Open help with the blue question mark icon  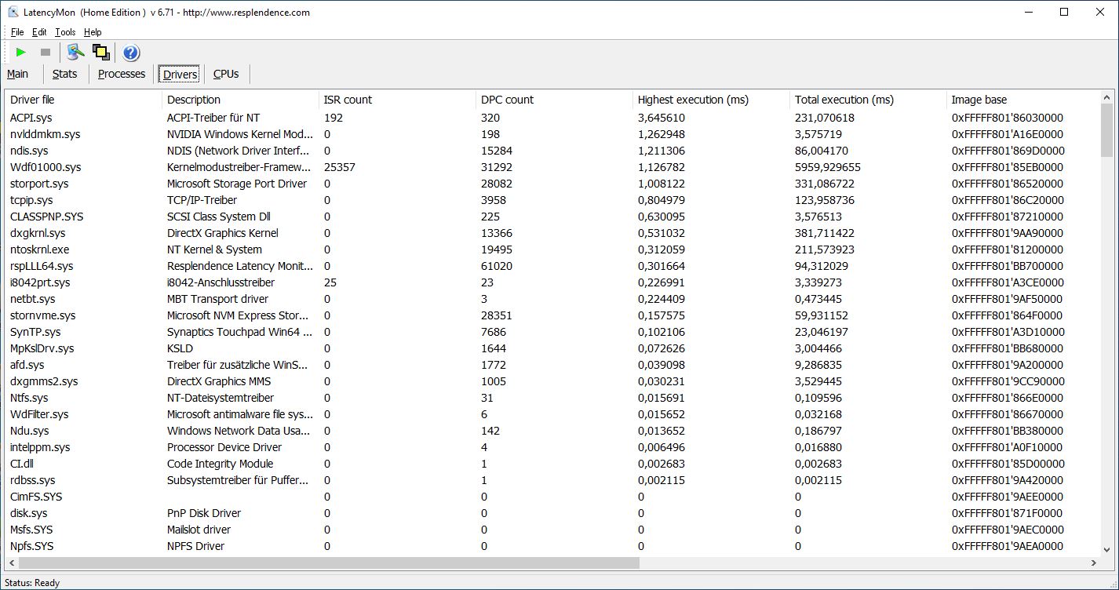point(131,53)
